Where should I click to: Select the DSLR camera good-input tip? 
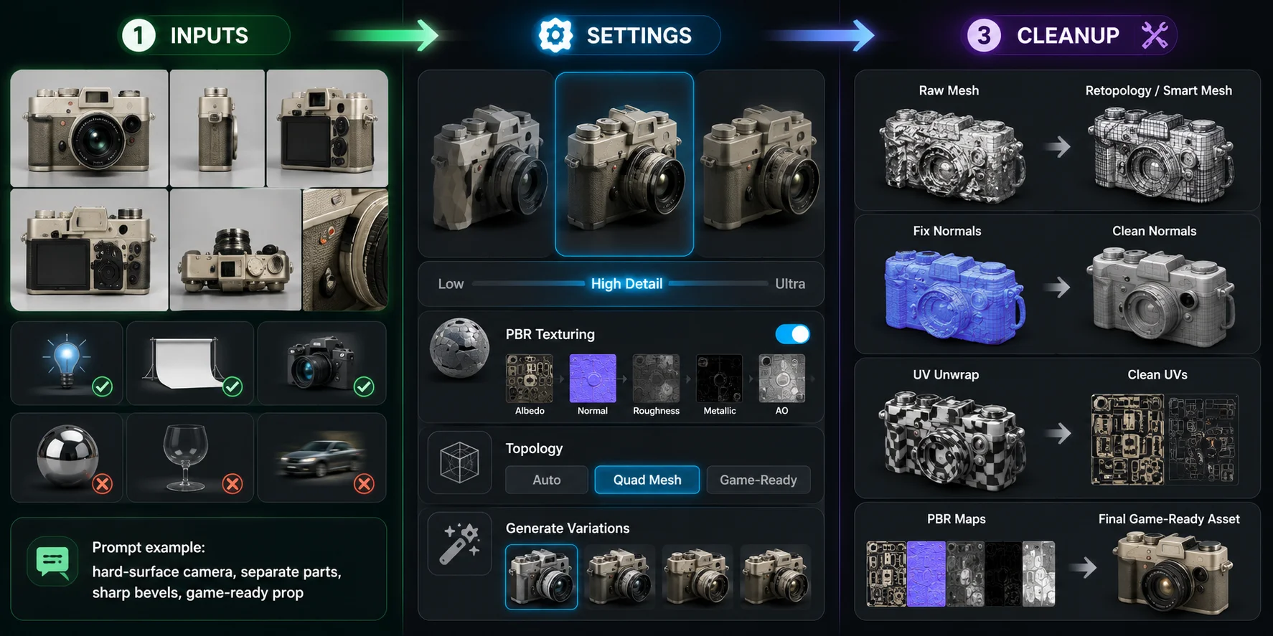click(x=321, y=363)
